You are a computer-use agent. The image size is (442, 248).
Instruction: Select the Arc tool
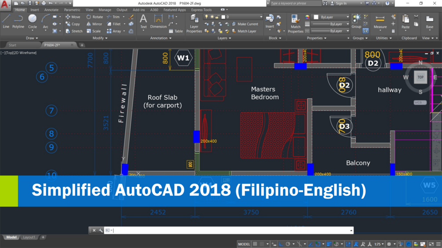click(x=45, y=22)
